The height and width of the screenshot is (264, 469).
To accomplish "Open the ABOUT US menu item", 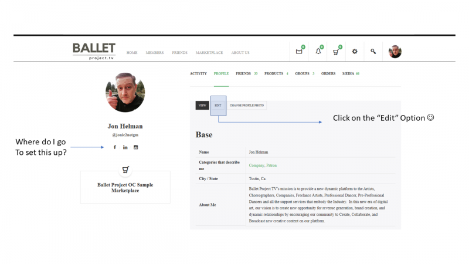I will coord(240,53).
